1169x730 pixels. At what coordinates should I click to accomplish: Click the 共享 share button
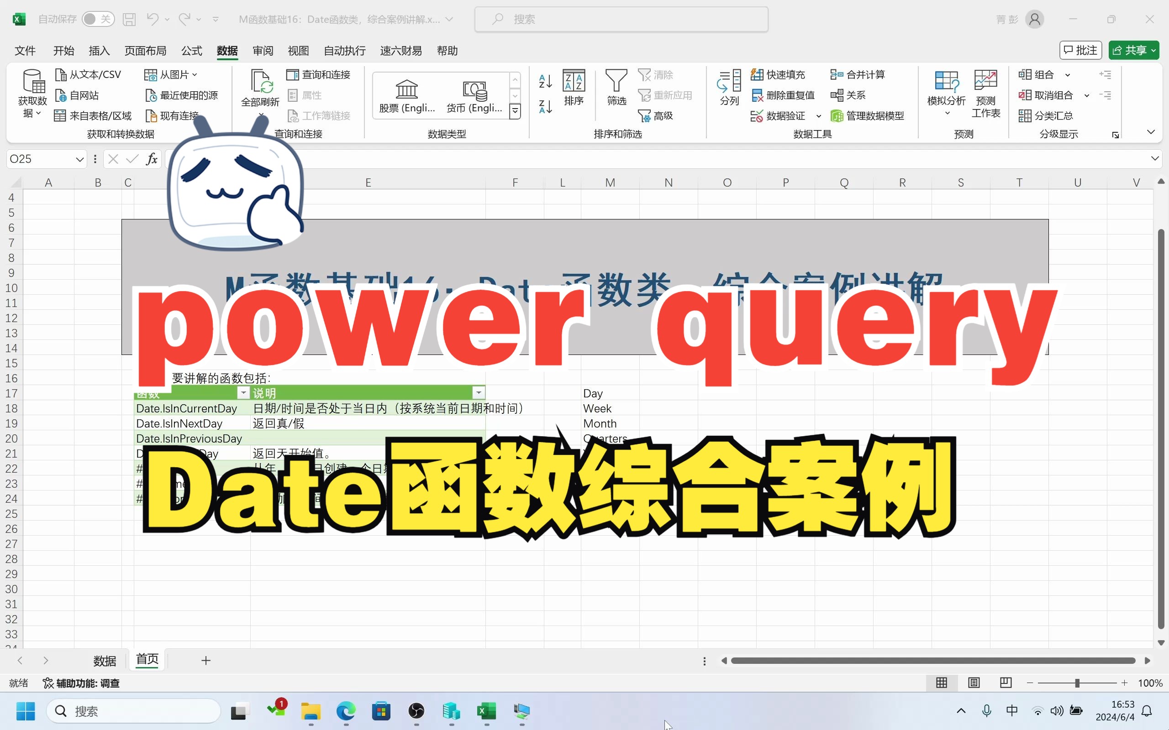[1133, 50]
